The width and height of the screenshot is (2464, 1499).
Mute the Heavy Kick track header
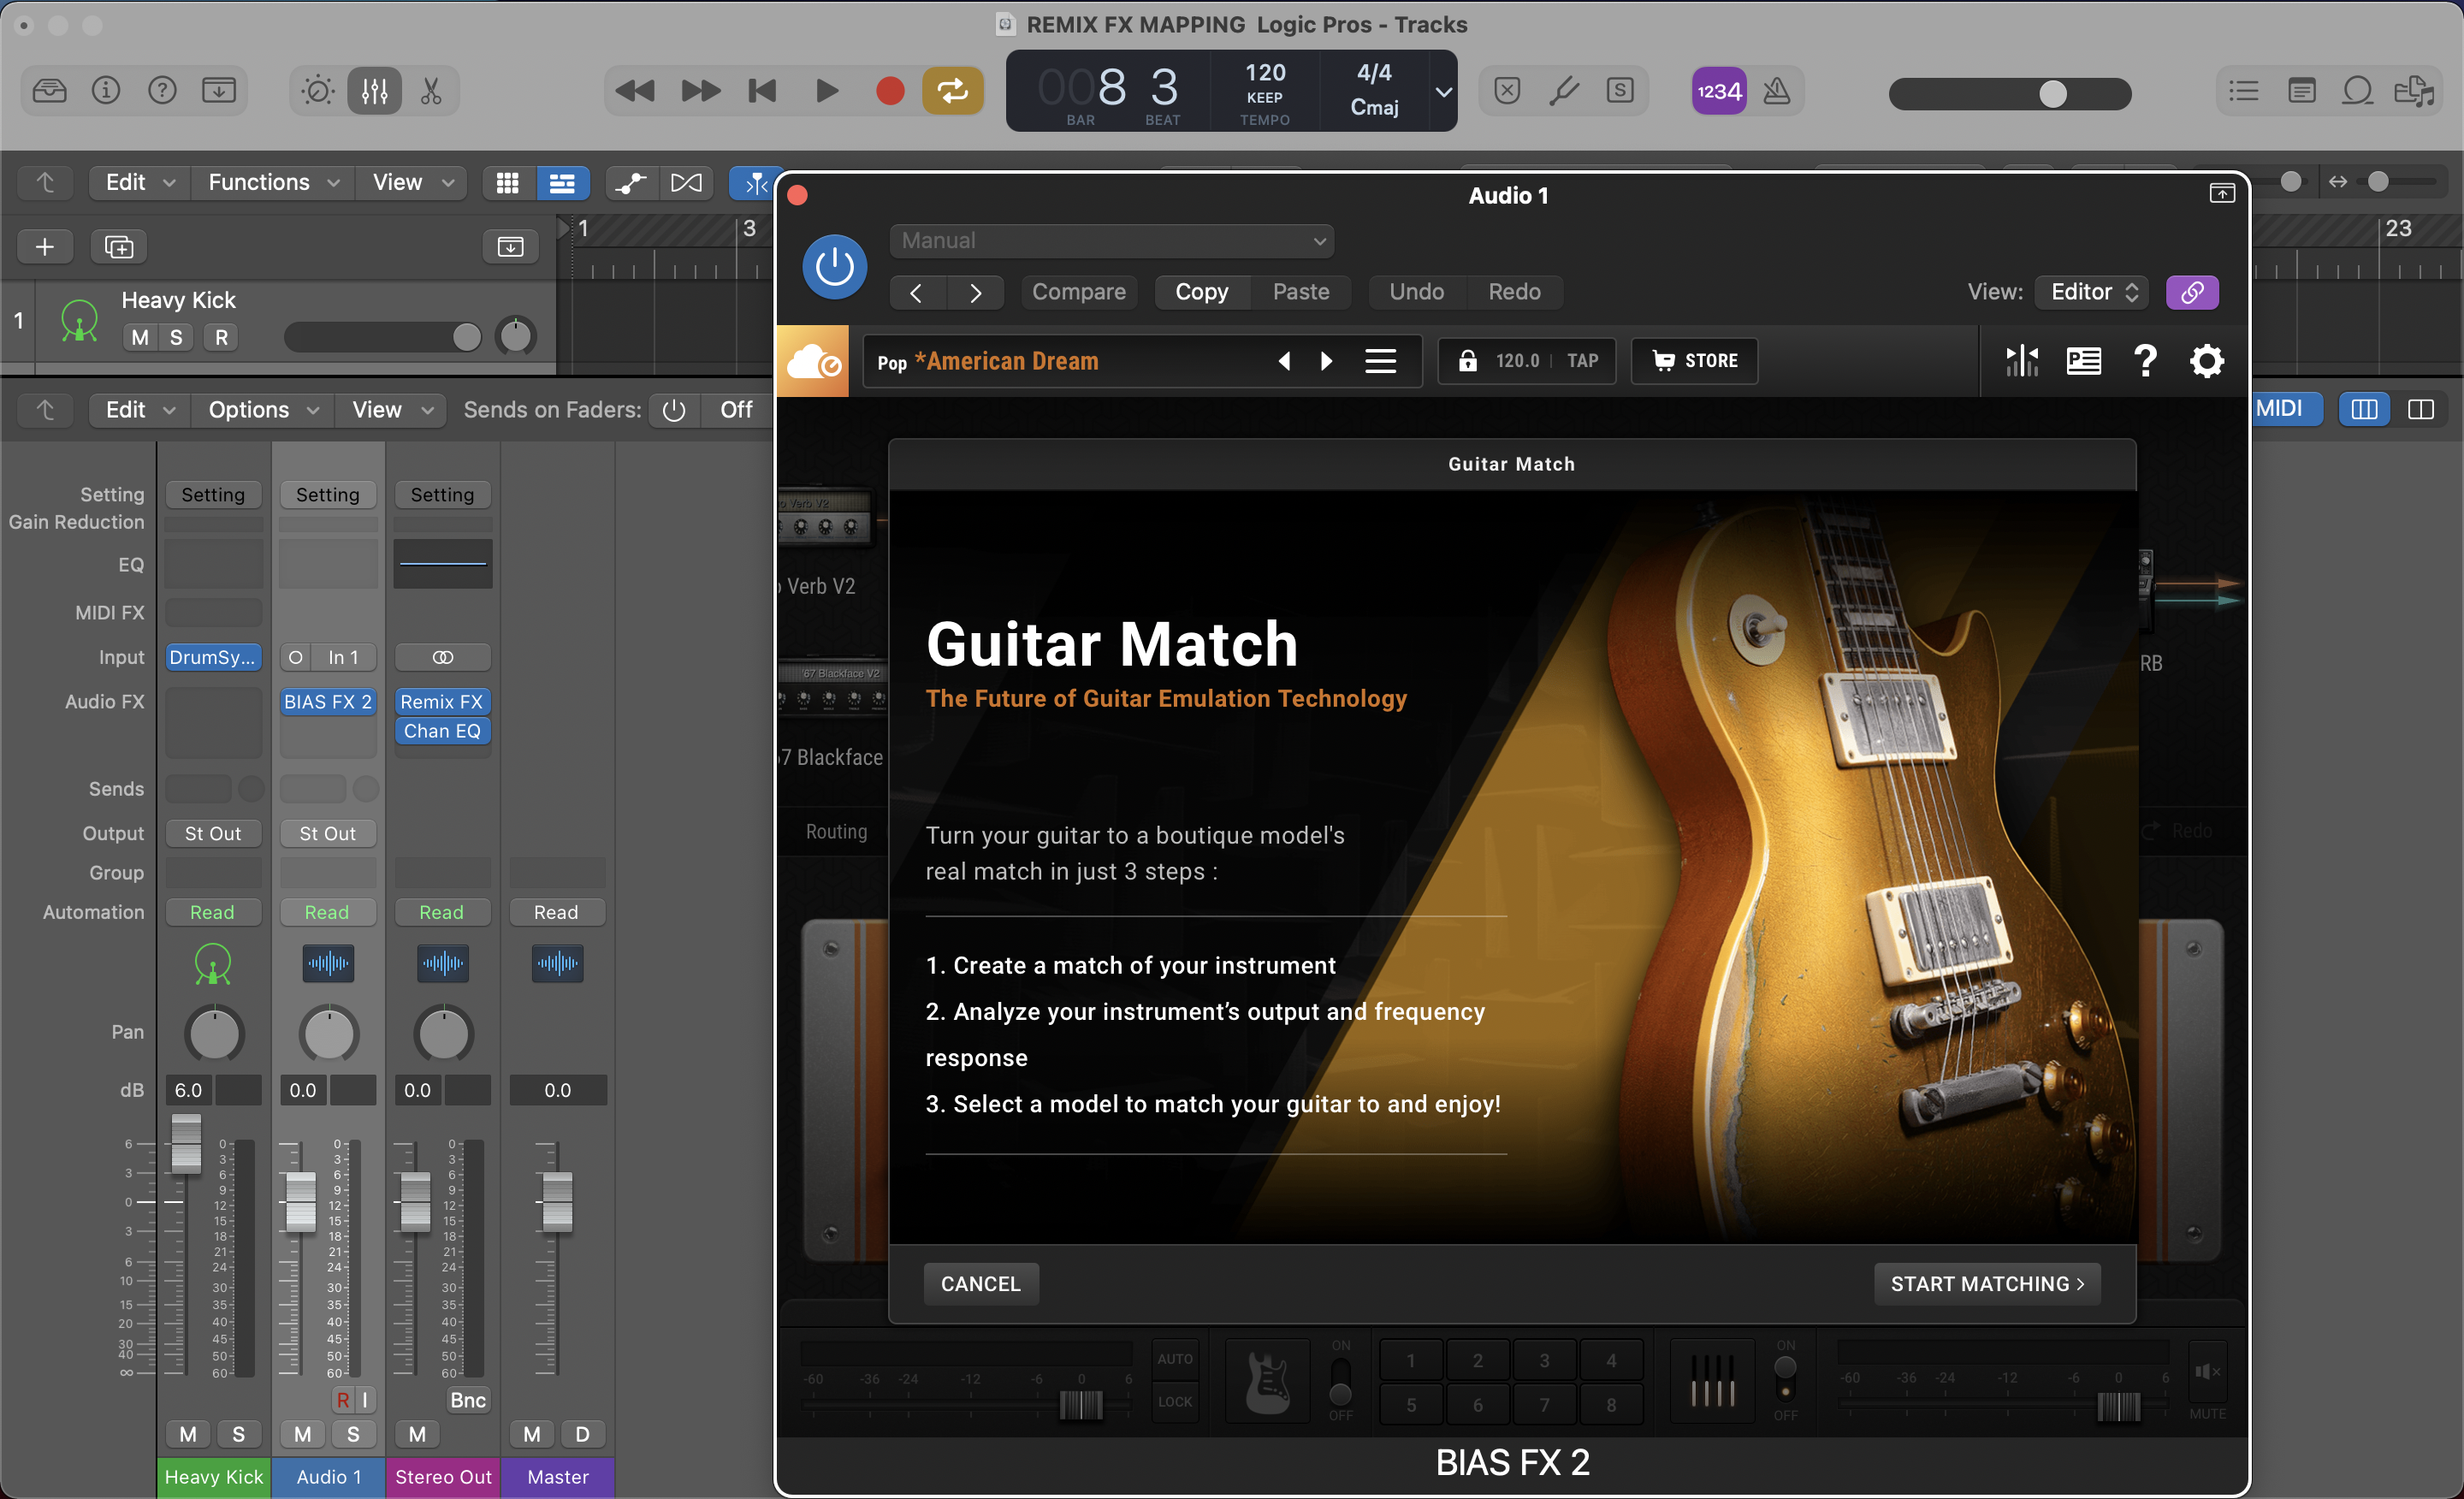(140, 338)
